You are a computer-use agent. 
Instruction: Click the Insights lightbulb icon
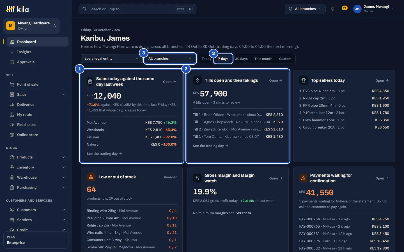click(12, 52)
